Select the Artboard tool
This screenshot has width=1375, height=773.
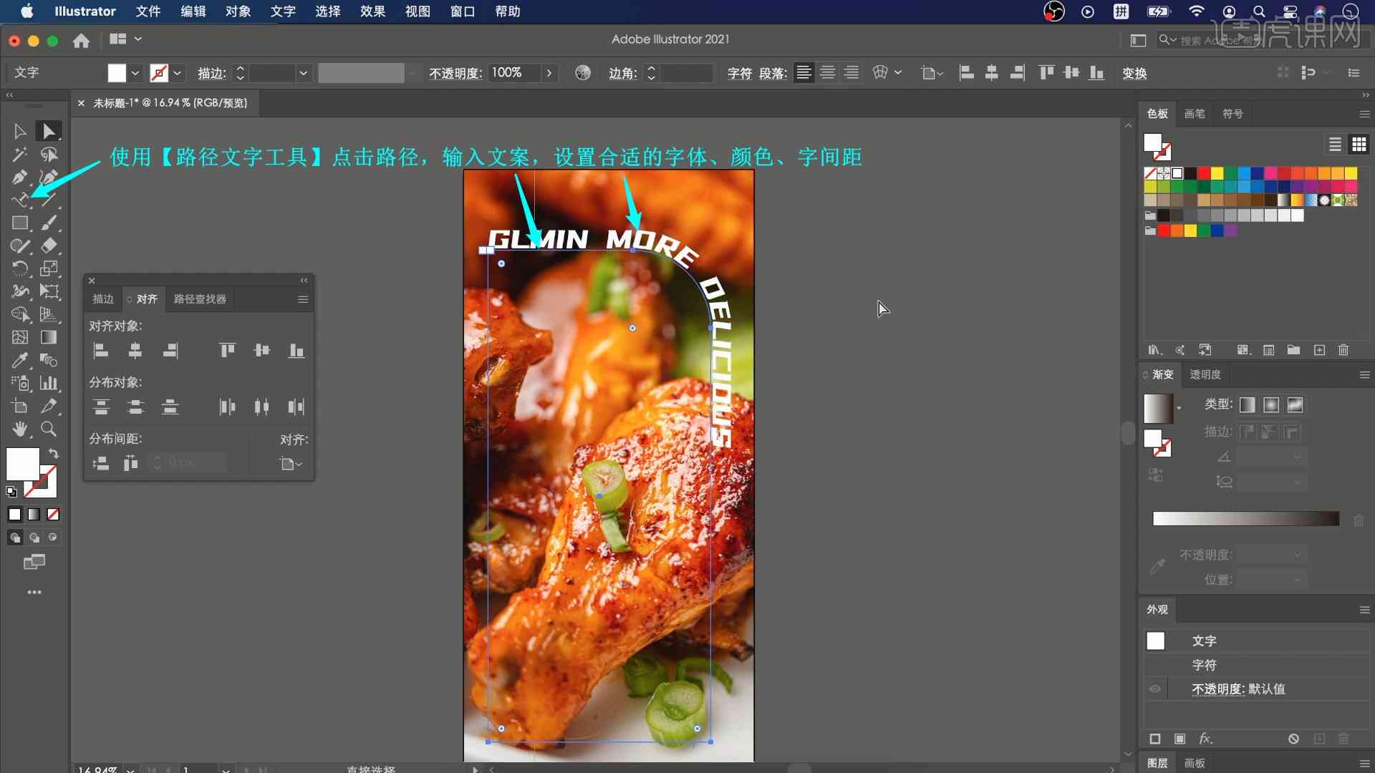tap(20, 406)
